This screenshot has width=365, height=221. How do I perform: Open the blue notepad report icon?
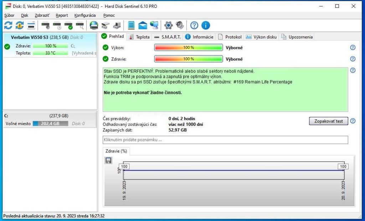point(131,25)
